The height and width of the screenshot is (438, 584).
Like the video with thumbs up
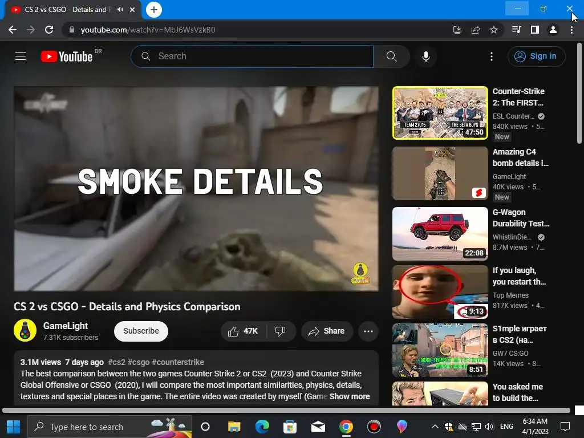[x=243, y=331]
